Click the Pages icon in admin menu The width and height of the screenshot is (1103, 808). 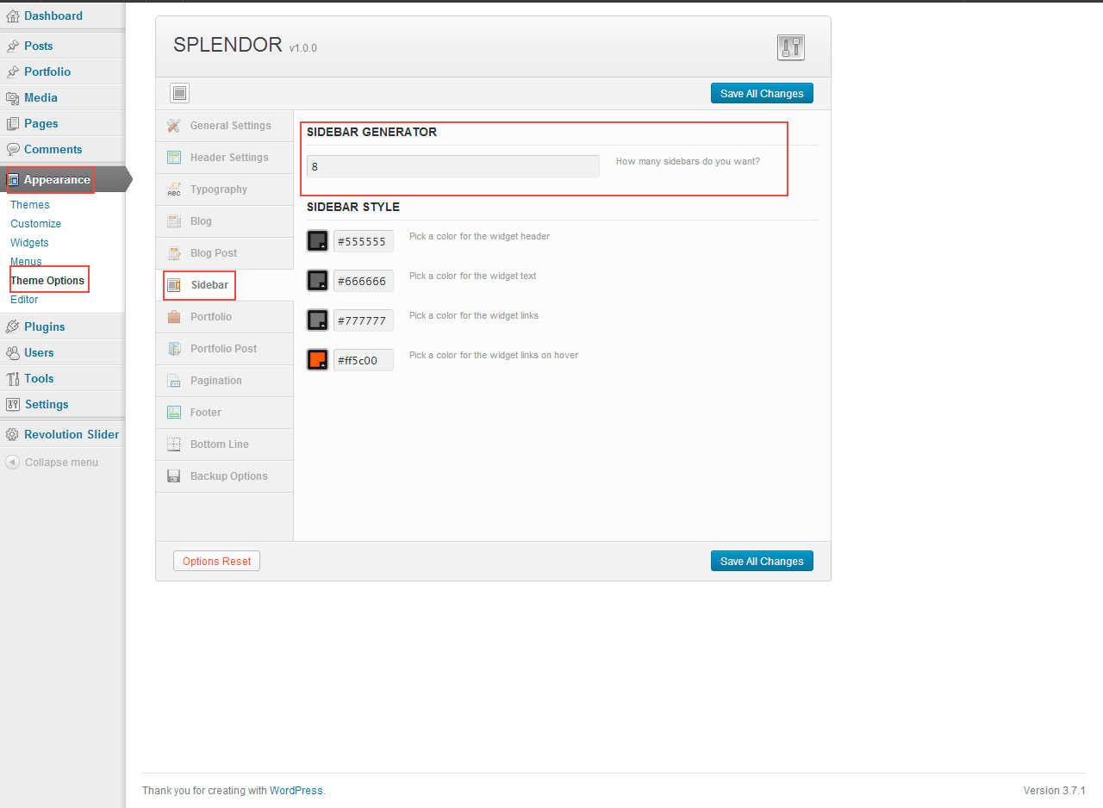tap(13, 124)
